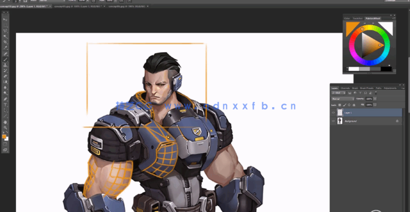Select the Gradient tool
The width and height of the screenshot is (410, 212).
[x=5, y=82]
